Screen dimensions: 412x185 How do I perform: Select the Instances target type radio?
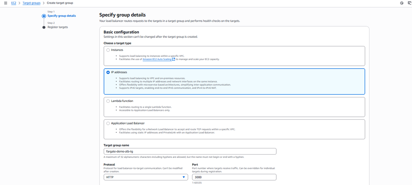[108, 50]
